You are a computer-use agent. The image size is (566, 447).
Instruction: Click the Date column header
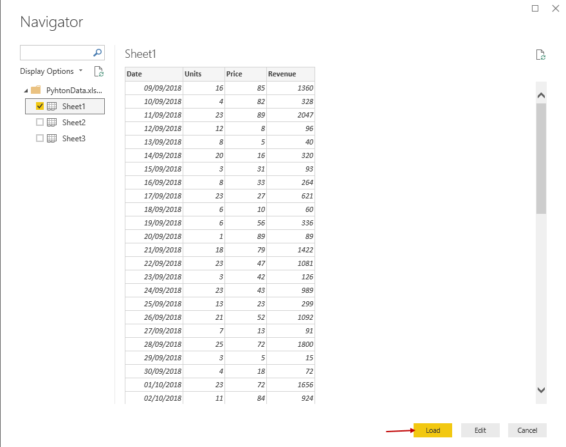154,74
